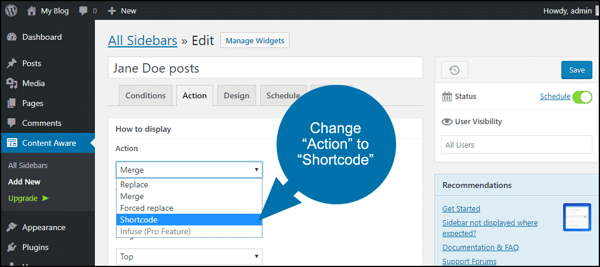600x267 pixels.
Task: Click the Appearance brush icon
Action: click(x=12, y=227)
